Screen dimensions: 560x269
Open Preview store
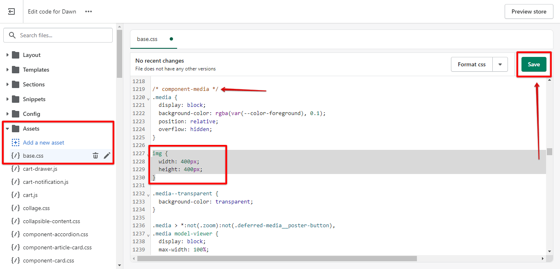529,11
